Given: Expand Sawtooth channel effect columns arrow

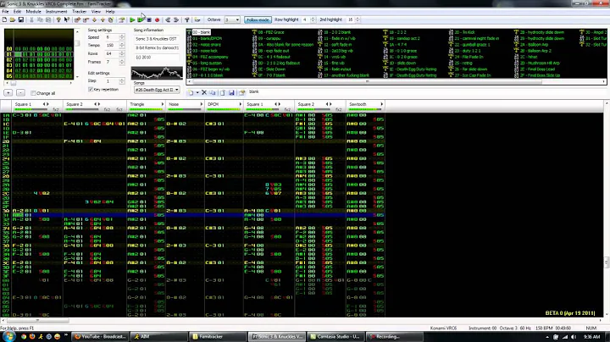Looking at the screenshot, I should pyautogui.click(x=381, y=104).
